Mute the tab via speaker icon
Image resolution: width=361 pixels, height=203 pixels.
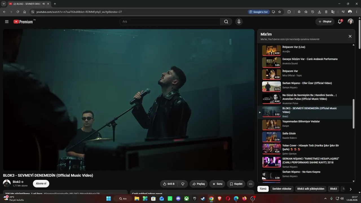pyautogui.click(x=44, y=4)
